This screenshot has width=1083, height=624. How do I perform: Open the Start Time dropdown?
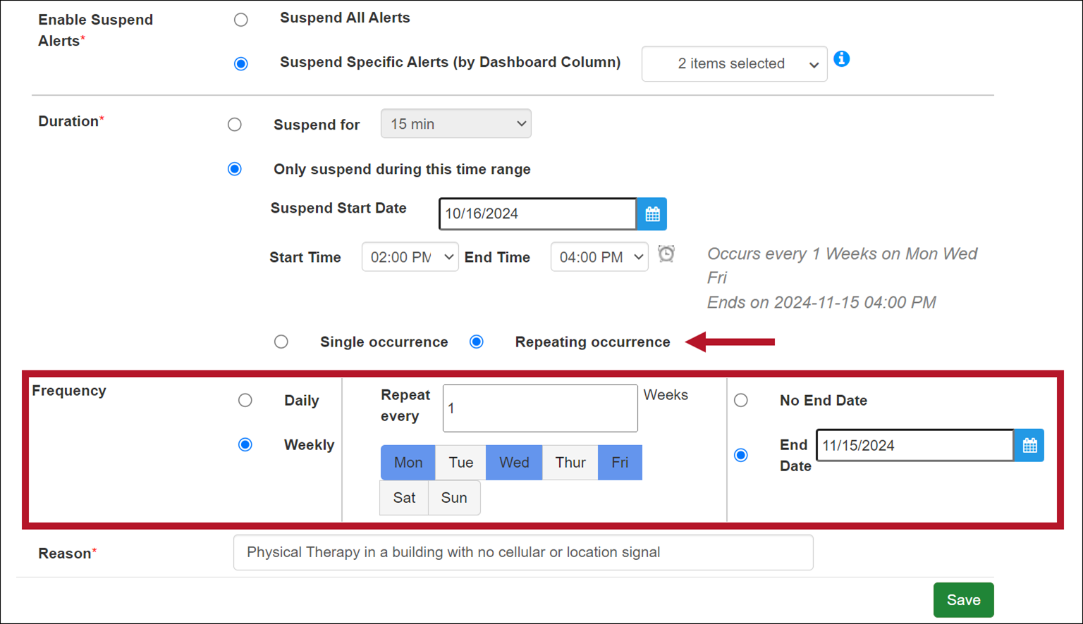click(410, 257)
